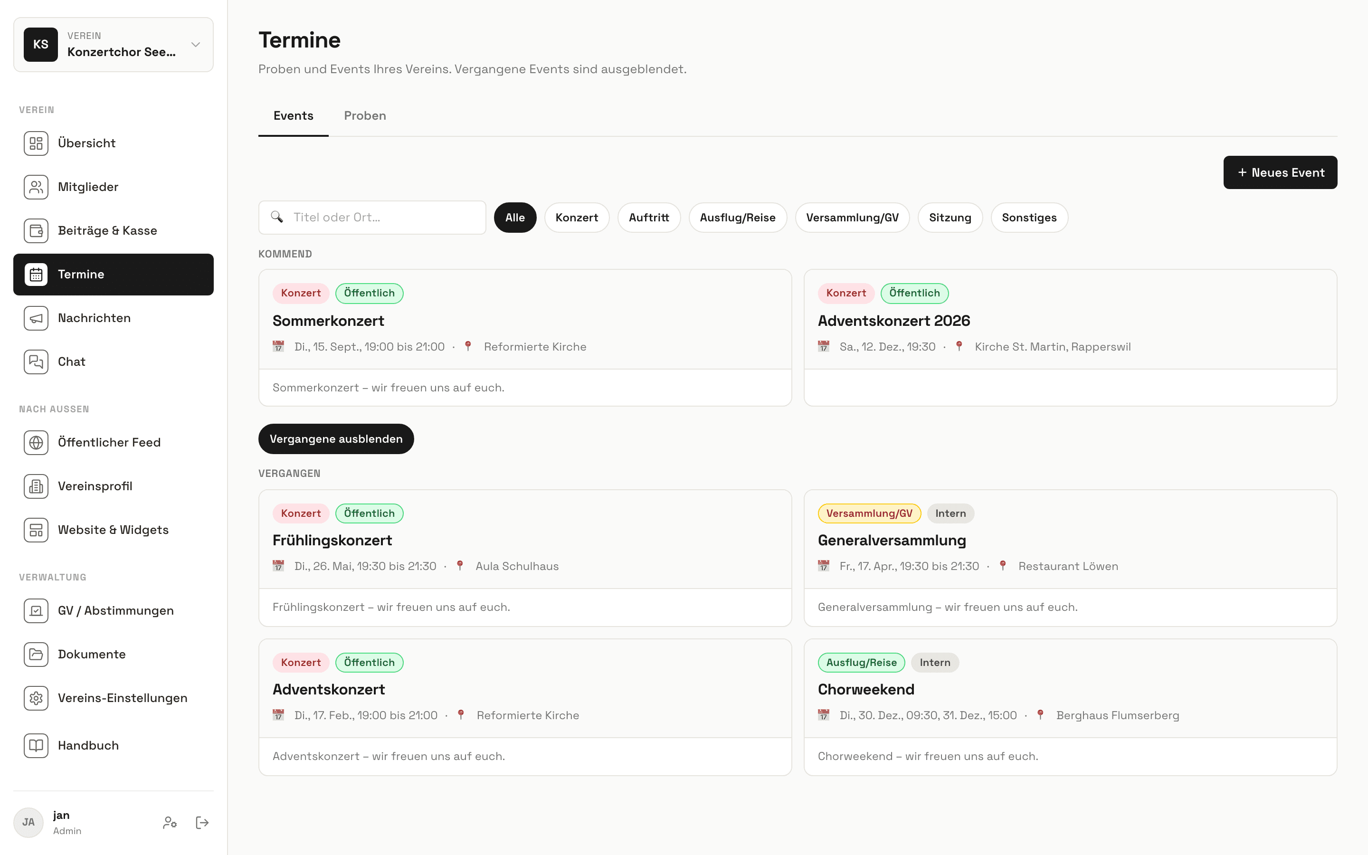
Task: Switch to the Proben tab
Action: coord(365,116)
